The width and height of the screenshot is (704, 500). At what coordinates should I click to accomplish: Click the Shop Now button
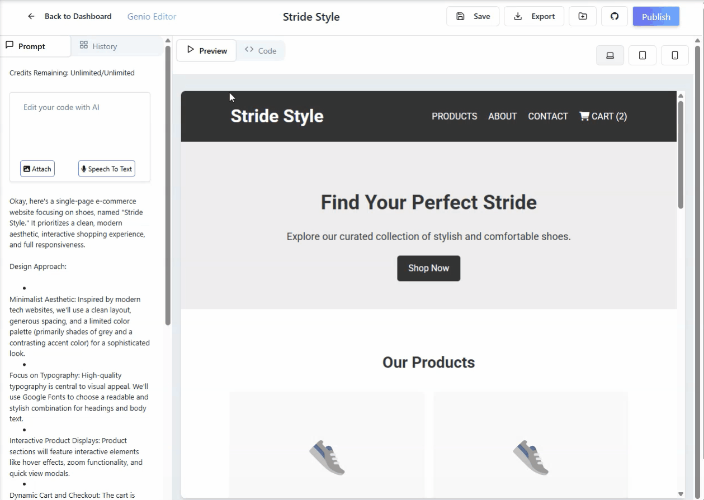[x=428, y=268]
